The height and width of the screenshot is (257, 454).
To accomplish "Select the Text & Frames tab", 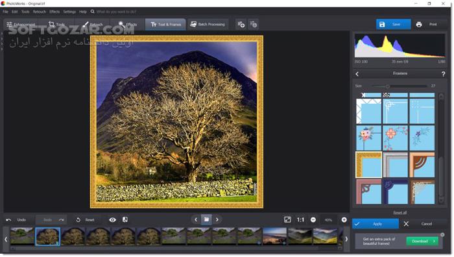I will 165,25.
